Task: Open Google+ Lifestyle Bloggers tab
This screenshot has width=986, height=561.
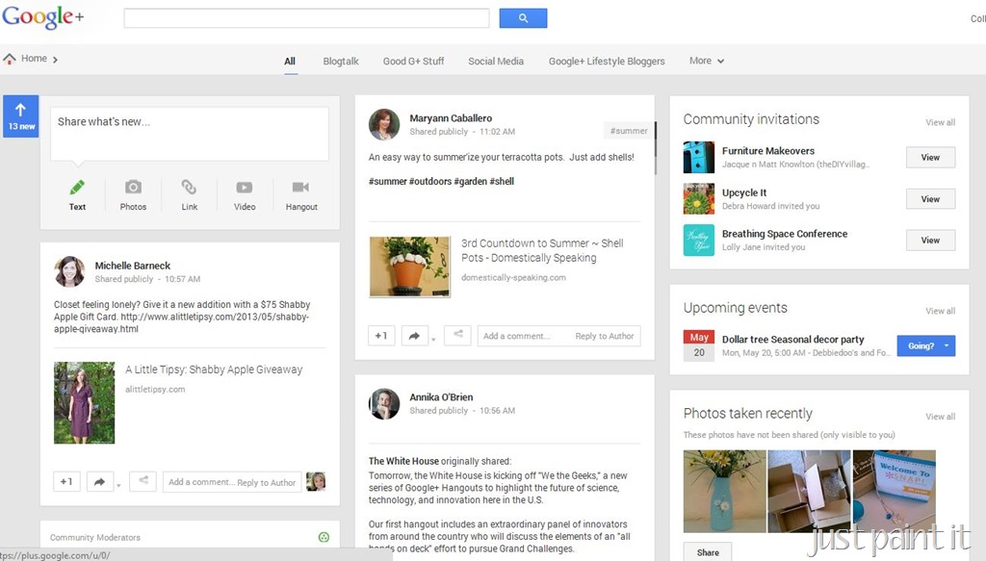Action: point(607,62)
